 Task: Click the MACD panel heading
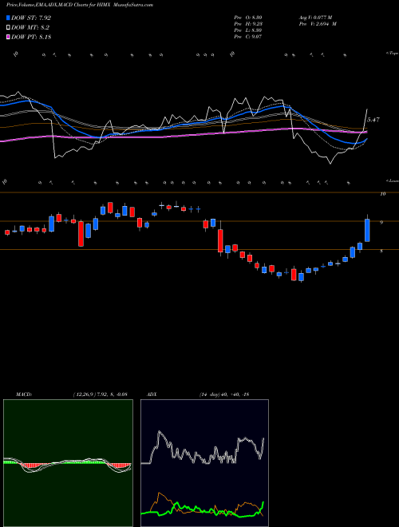[24, 394]
